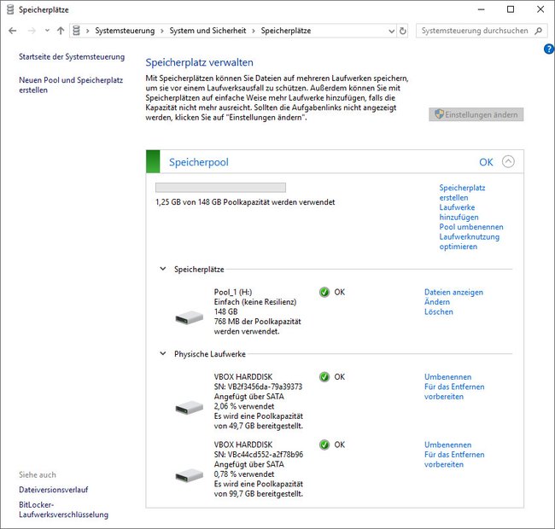The image size is (555, 529).
Task: Open Neuen Pool und Speicherplatz erstellen
Action: click(x=71, y=84)
